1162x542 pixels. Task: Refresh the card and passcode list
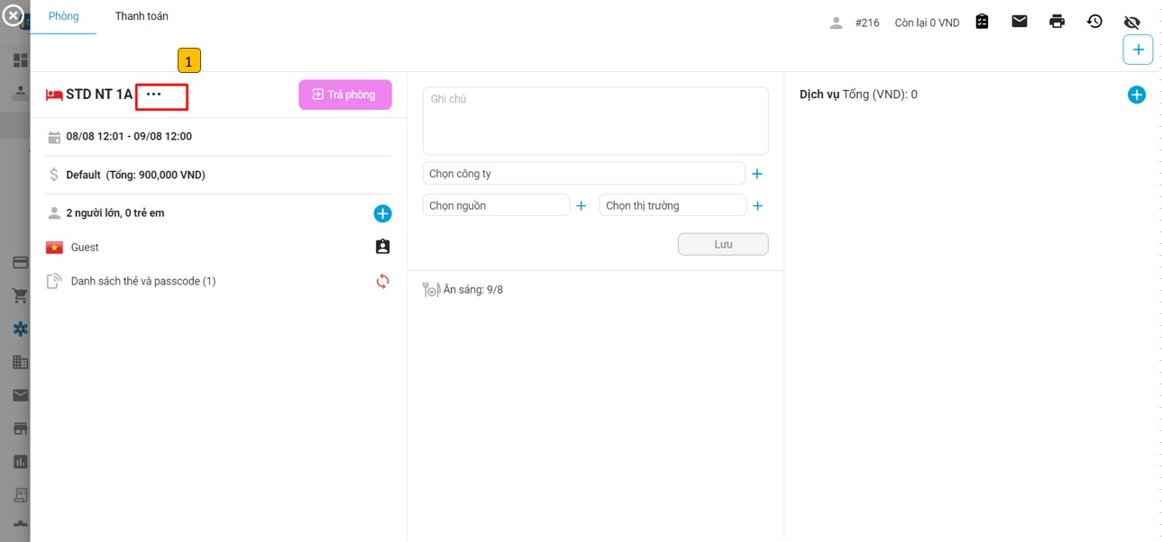[x=382, y=281]
